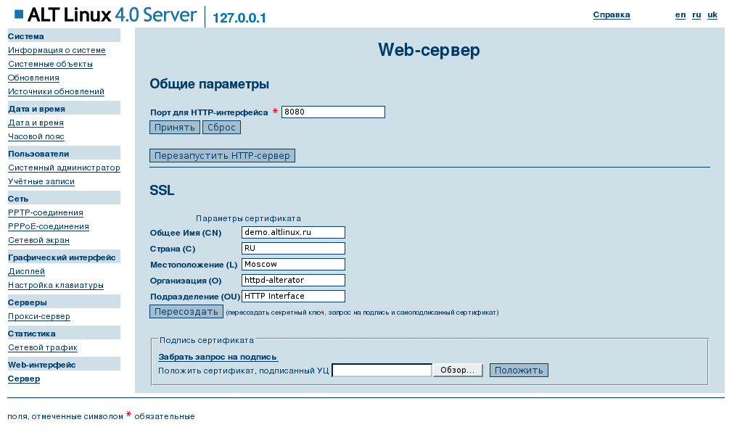Open PPTP-соединения configuration
Viewport: 732px width, 430px height.
[x=45, y=212]
